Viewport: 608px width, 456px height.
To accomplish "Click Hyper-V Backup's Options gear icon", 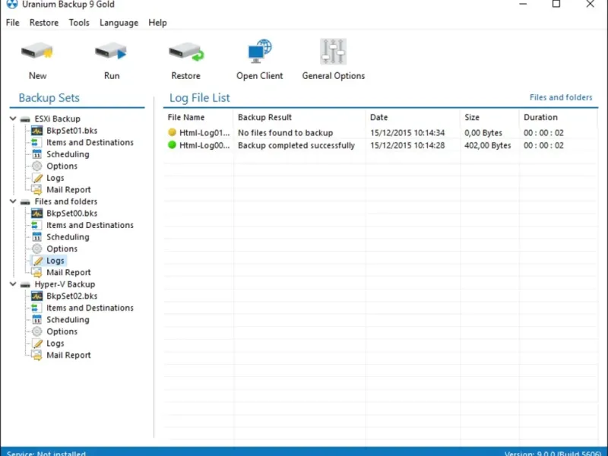I will [36, 331].
